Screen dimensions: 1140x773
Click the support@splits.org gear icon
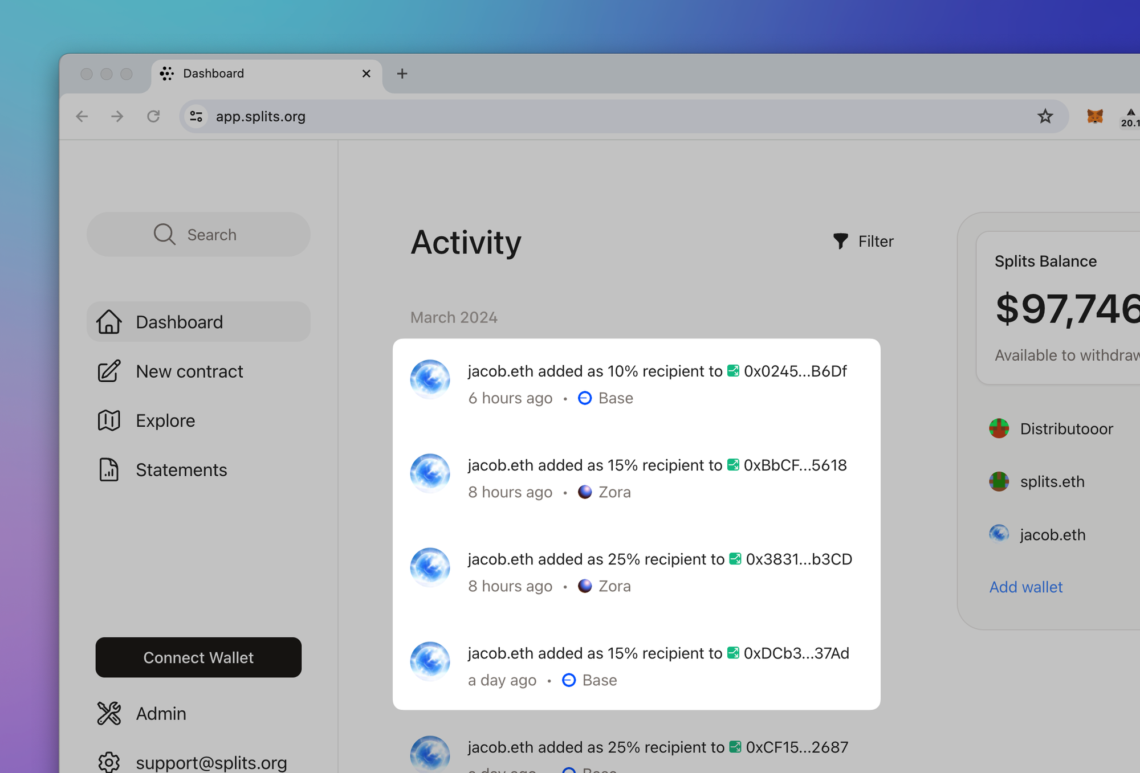[x=108, y=762]
